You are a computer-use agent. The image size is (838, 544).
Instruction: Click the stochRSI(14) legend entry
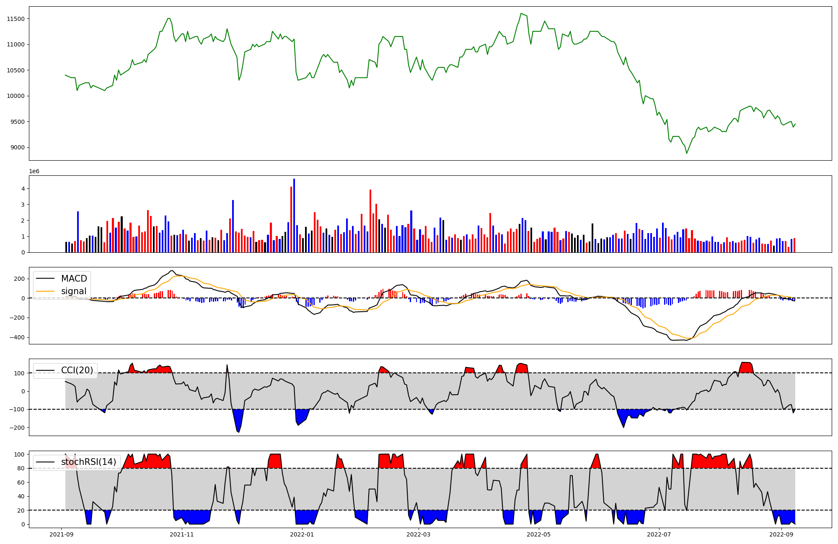[x=88, y=462]
